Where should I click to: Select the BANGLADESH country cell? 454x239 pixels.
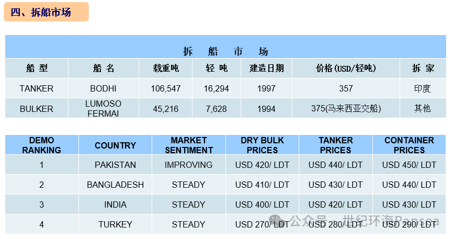point(115,185)
